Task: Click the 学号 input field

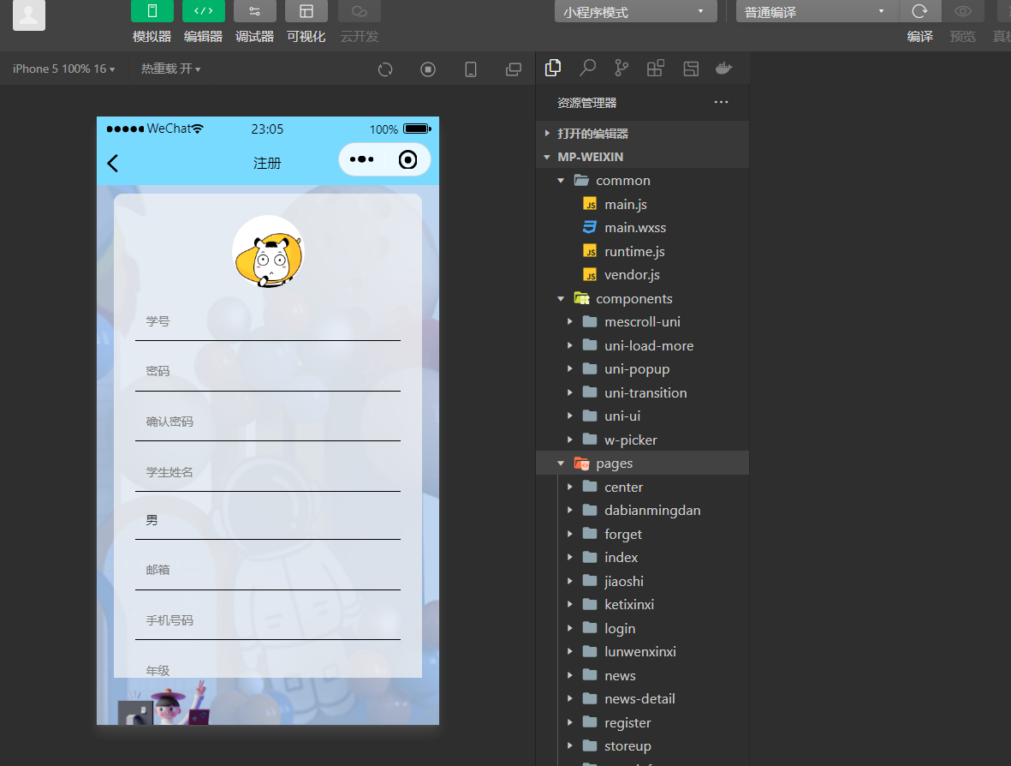Action: (x=268, y=321)
